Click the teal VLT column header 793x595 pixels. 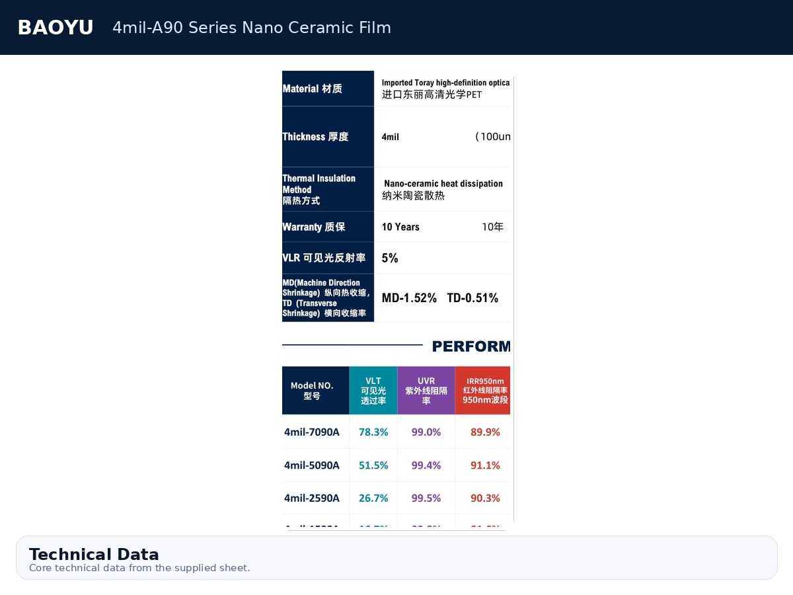click(x=373, y=391)
